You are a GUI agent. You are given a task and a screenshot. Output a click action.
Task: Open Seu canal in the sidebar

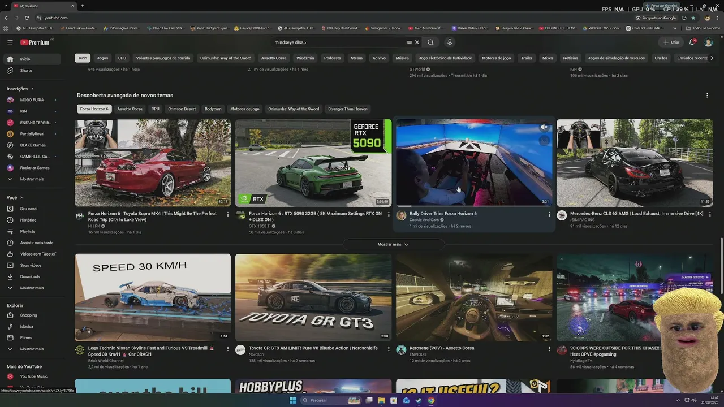pyautogui.click(x=29, y=209)
